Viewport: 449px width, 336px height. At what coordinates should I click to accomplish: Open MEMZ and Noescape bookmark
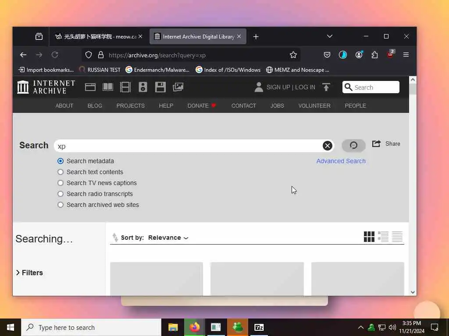coord(298,70)
